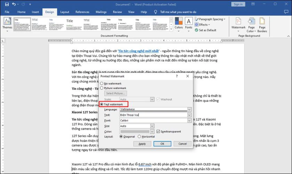Switch to the Insert tab
The height and width of the screenshot is (174, 292).
tap(35, 12)
